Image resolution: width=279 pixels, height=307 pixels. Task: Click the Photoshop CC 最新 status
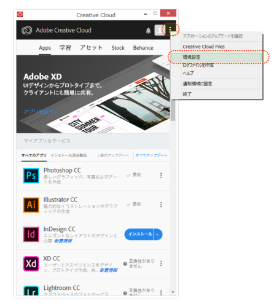134,175
